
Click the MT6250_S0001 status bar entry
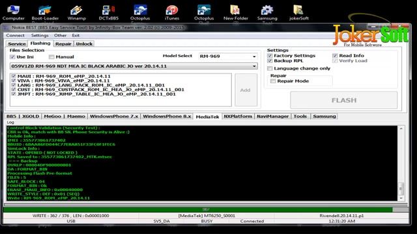click(207, 216)
